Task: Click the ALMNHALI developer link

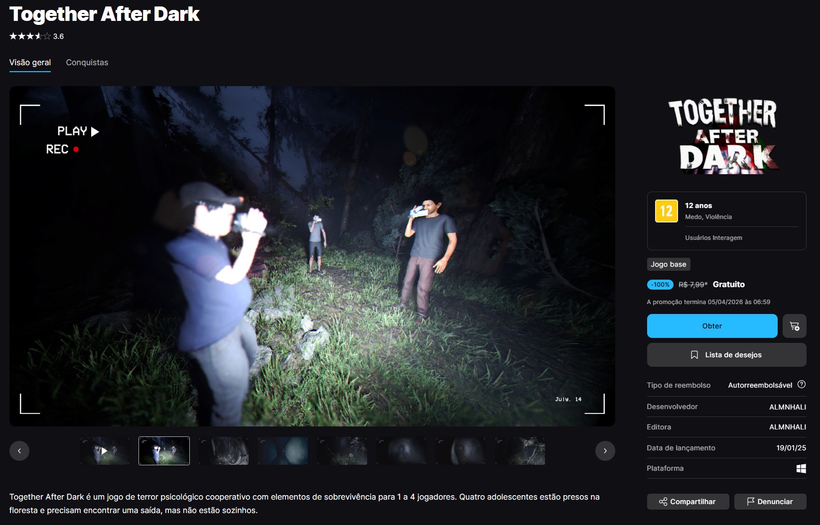Action: tap(787, 407)
